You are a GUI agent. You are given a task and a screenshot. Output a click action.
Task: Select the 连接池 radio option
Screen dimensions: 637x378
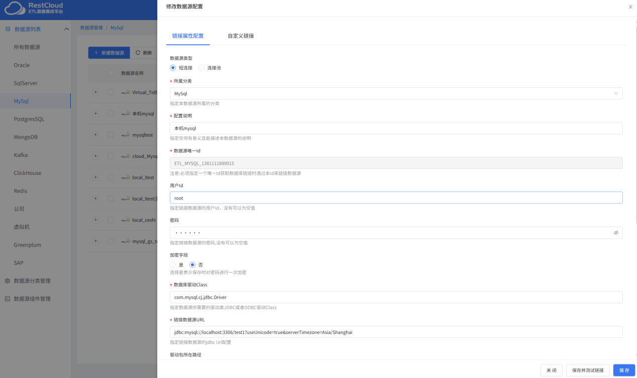coord(201,68)
